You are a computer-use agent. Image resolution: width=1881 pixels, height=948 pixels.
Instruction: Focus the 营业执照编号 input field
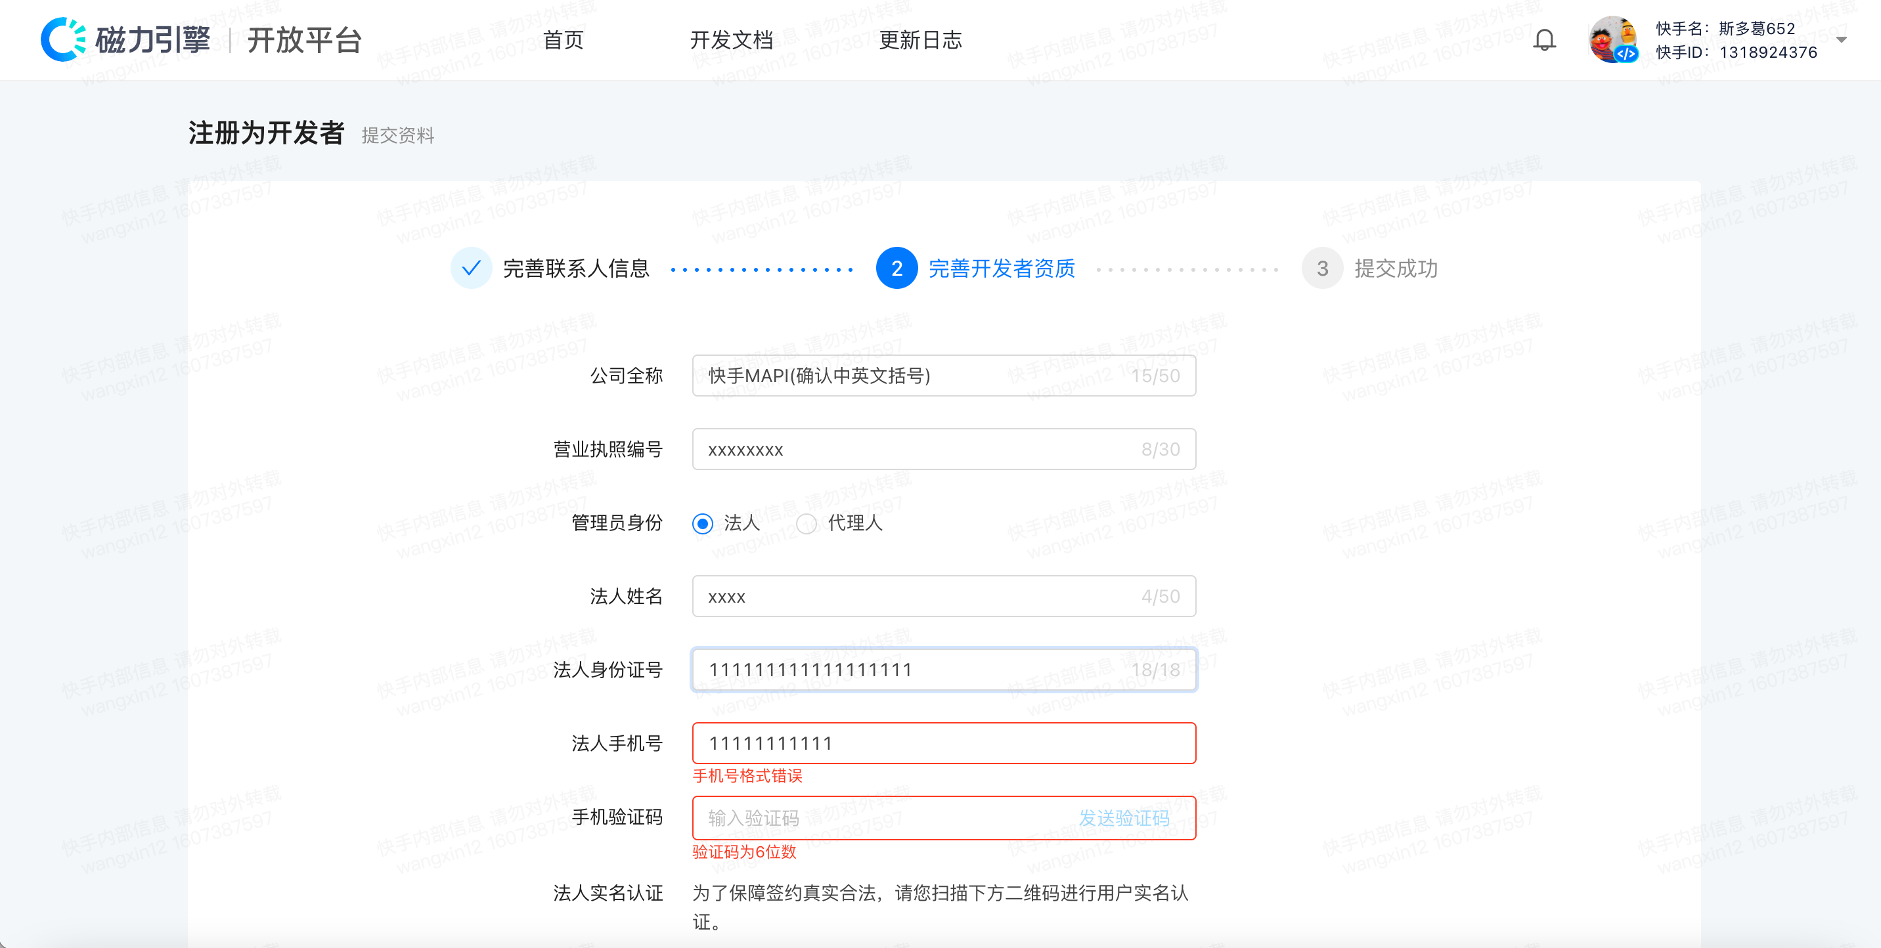[944, 449]
